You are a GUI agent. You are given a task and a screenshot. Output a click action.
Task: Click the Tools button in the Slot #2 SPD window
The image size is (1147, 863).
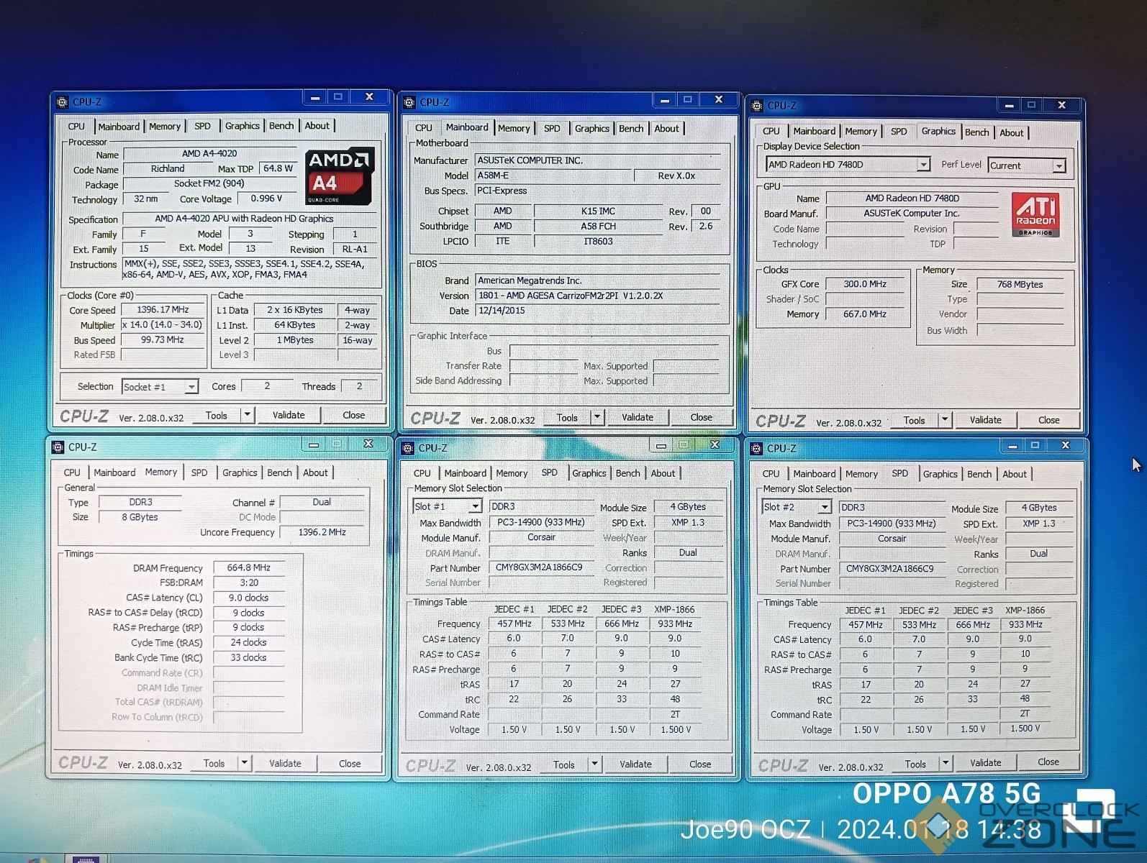click(915, 764)
